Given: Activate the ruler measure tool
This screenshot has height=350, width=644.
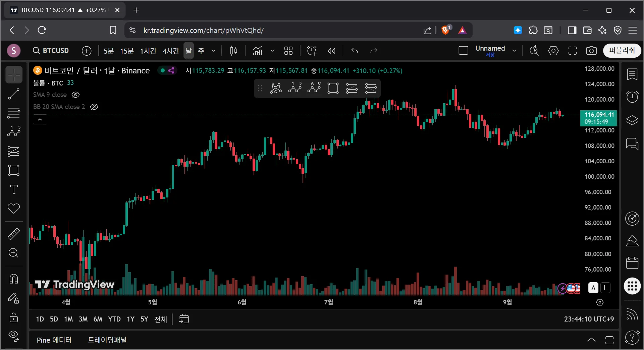Looking at the screenshot, I should (14, 234).
